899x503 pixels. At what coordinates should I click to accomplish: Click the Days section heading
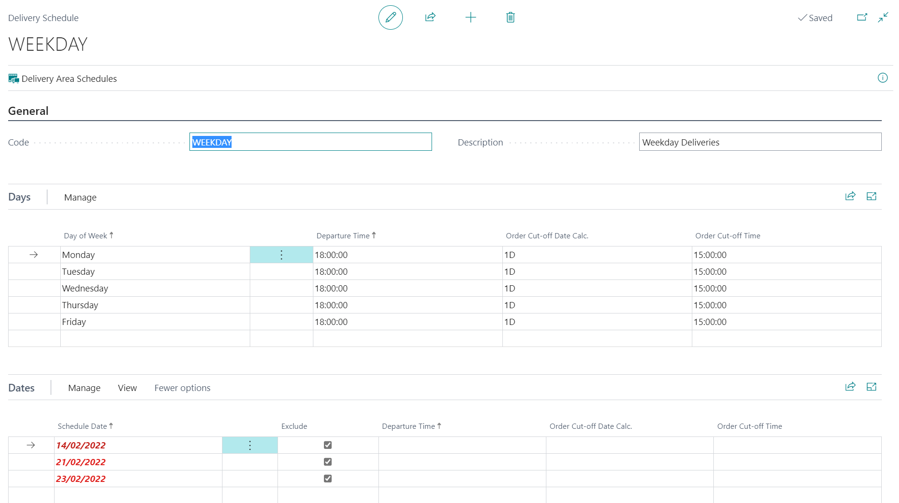19,197
